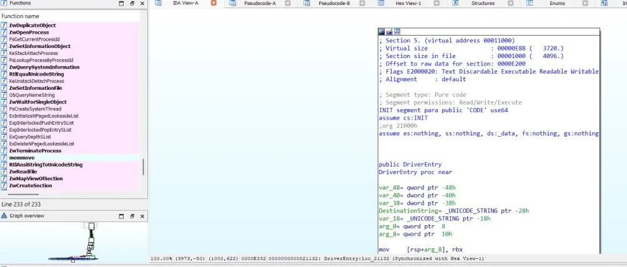The height and width of the screenshot is (267, 627).
Task: Close the Structures tab
Action: pyautogui.click(x=511, y=3)
